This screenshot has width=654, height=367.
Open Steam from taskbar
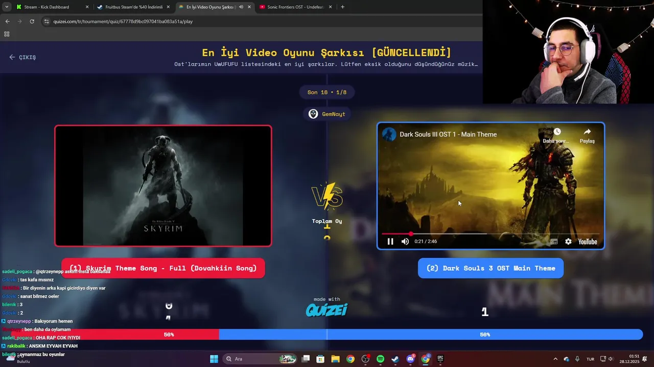click(x=395, y=359)
